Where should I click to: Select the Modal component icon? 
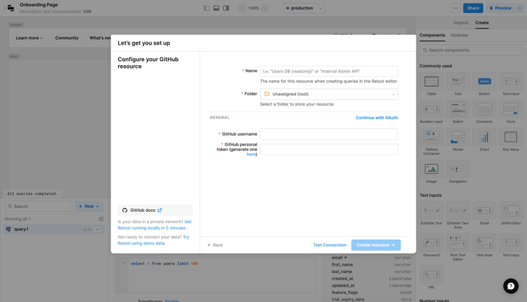pos(458,138)
